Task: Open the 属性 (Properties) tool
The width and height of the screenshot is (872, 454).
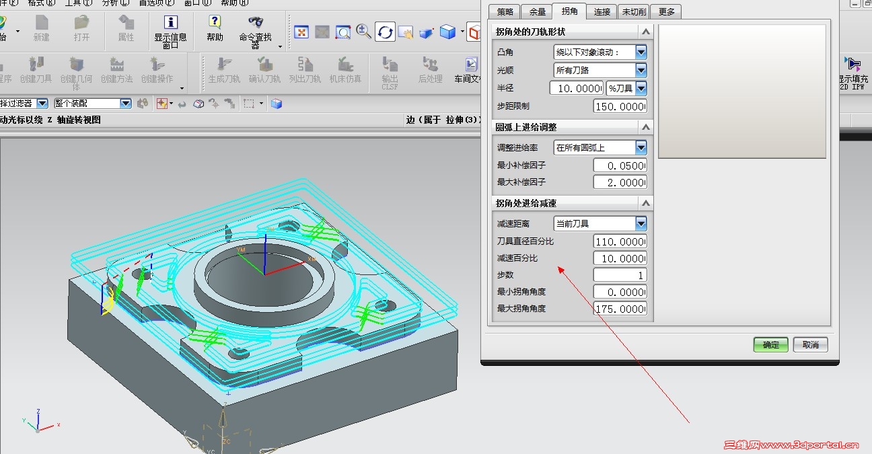Action: [x=126, y=28]
